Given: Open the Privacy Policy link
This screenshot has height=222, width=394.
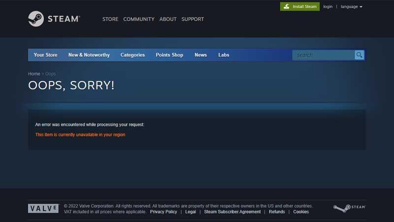Looking at the screenshot, I should pyautogui.click(x=164, y=212).
